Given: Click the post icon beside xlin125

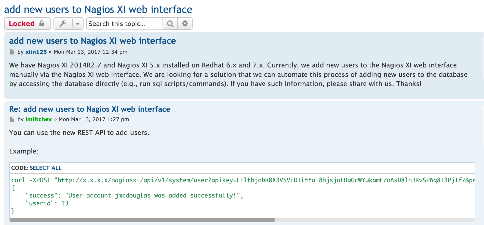Looking at the screenshot, I should point(12,52).
